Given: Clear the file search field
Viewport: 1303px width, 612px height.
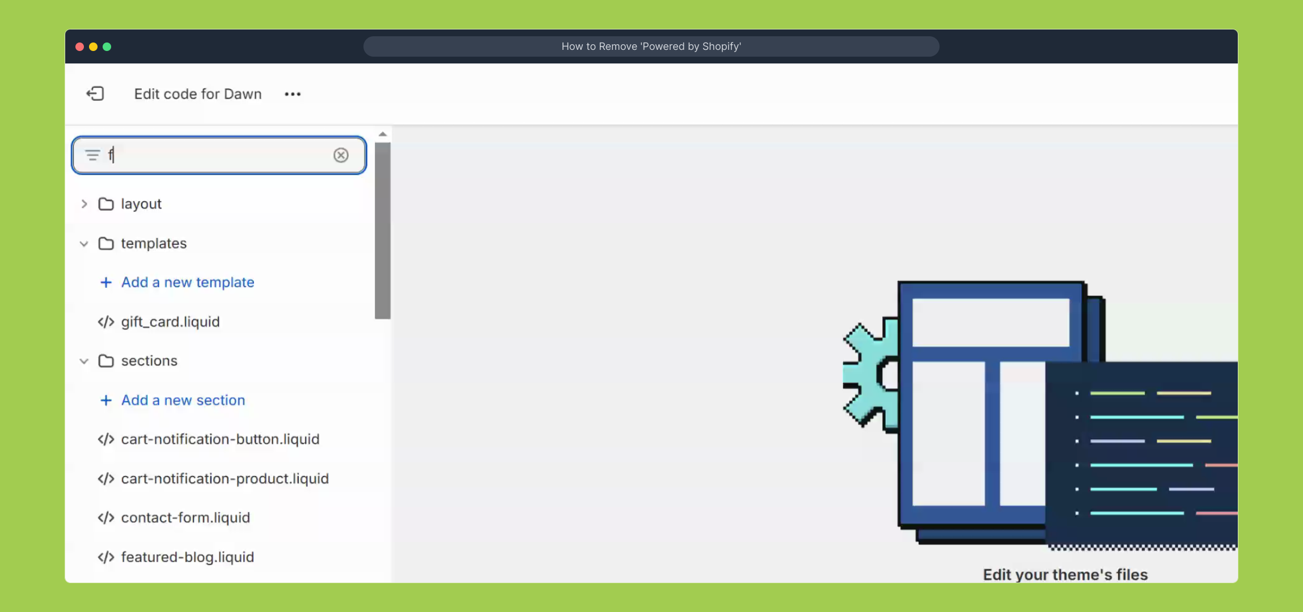Looking at the screenshot, I should click(x=341, y=155).
